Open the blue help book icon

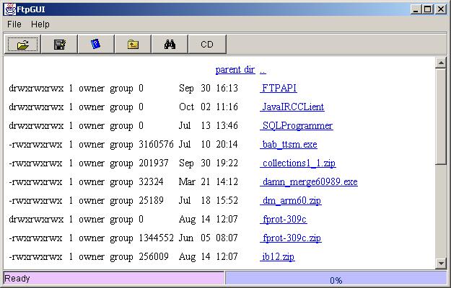point(97,45)
